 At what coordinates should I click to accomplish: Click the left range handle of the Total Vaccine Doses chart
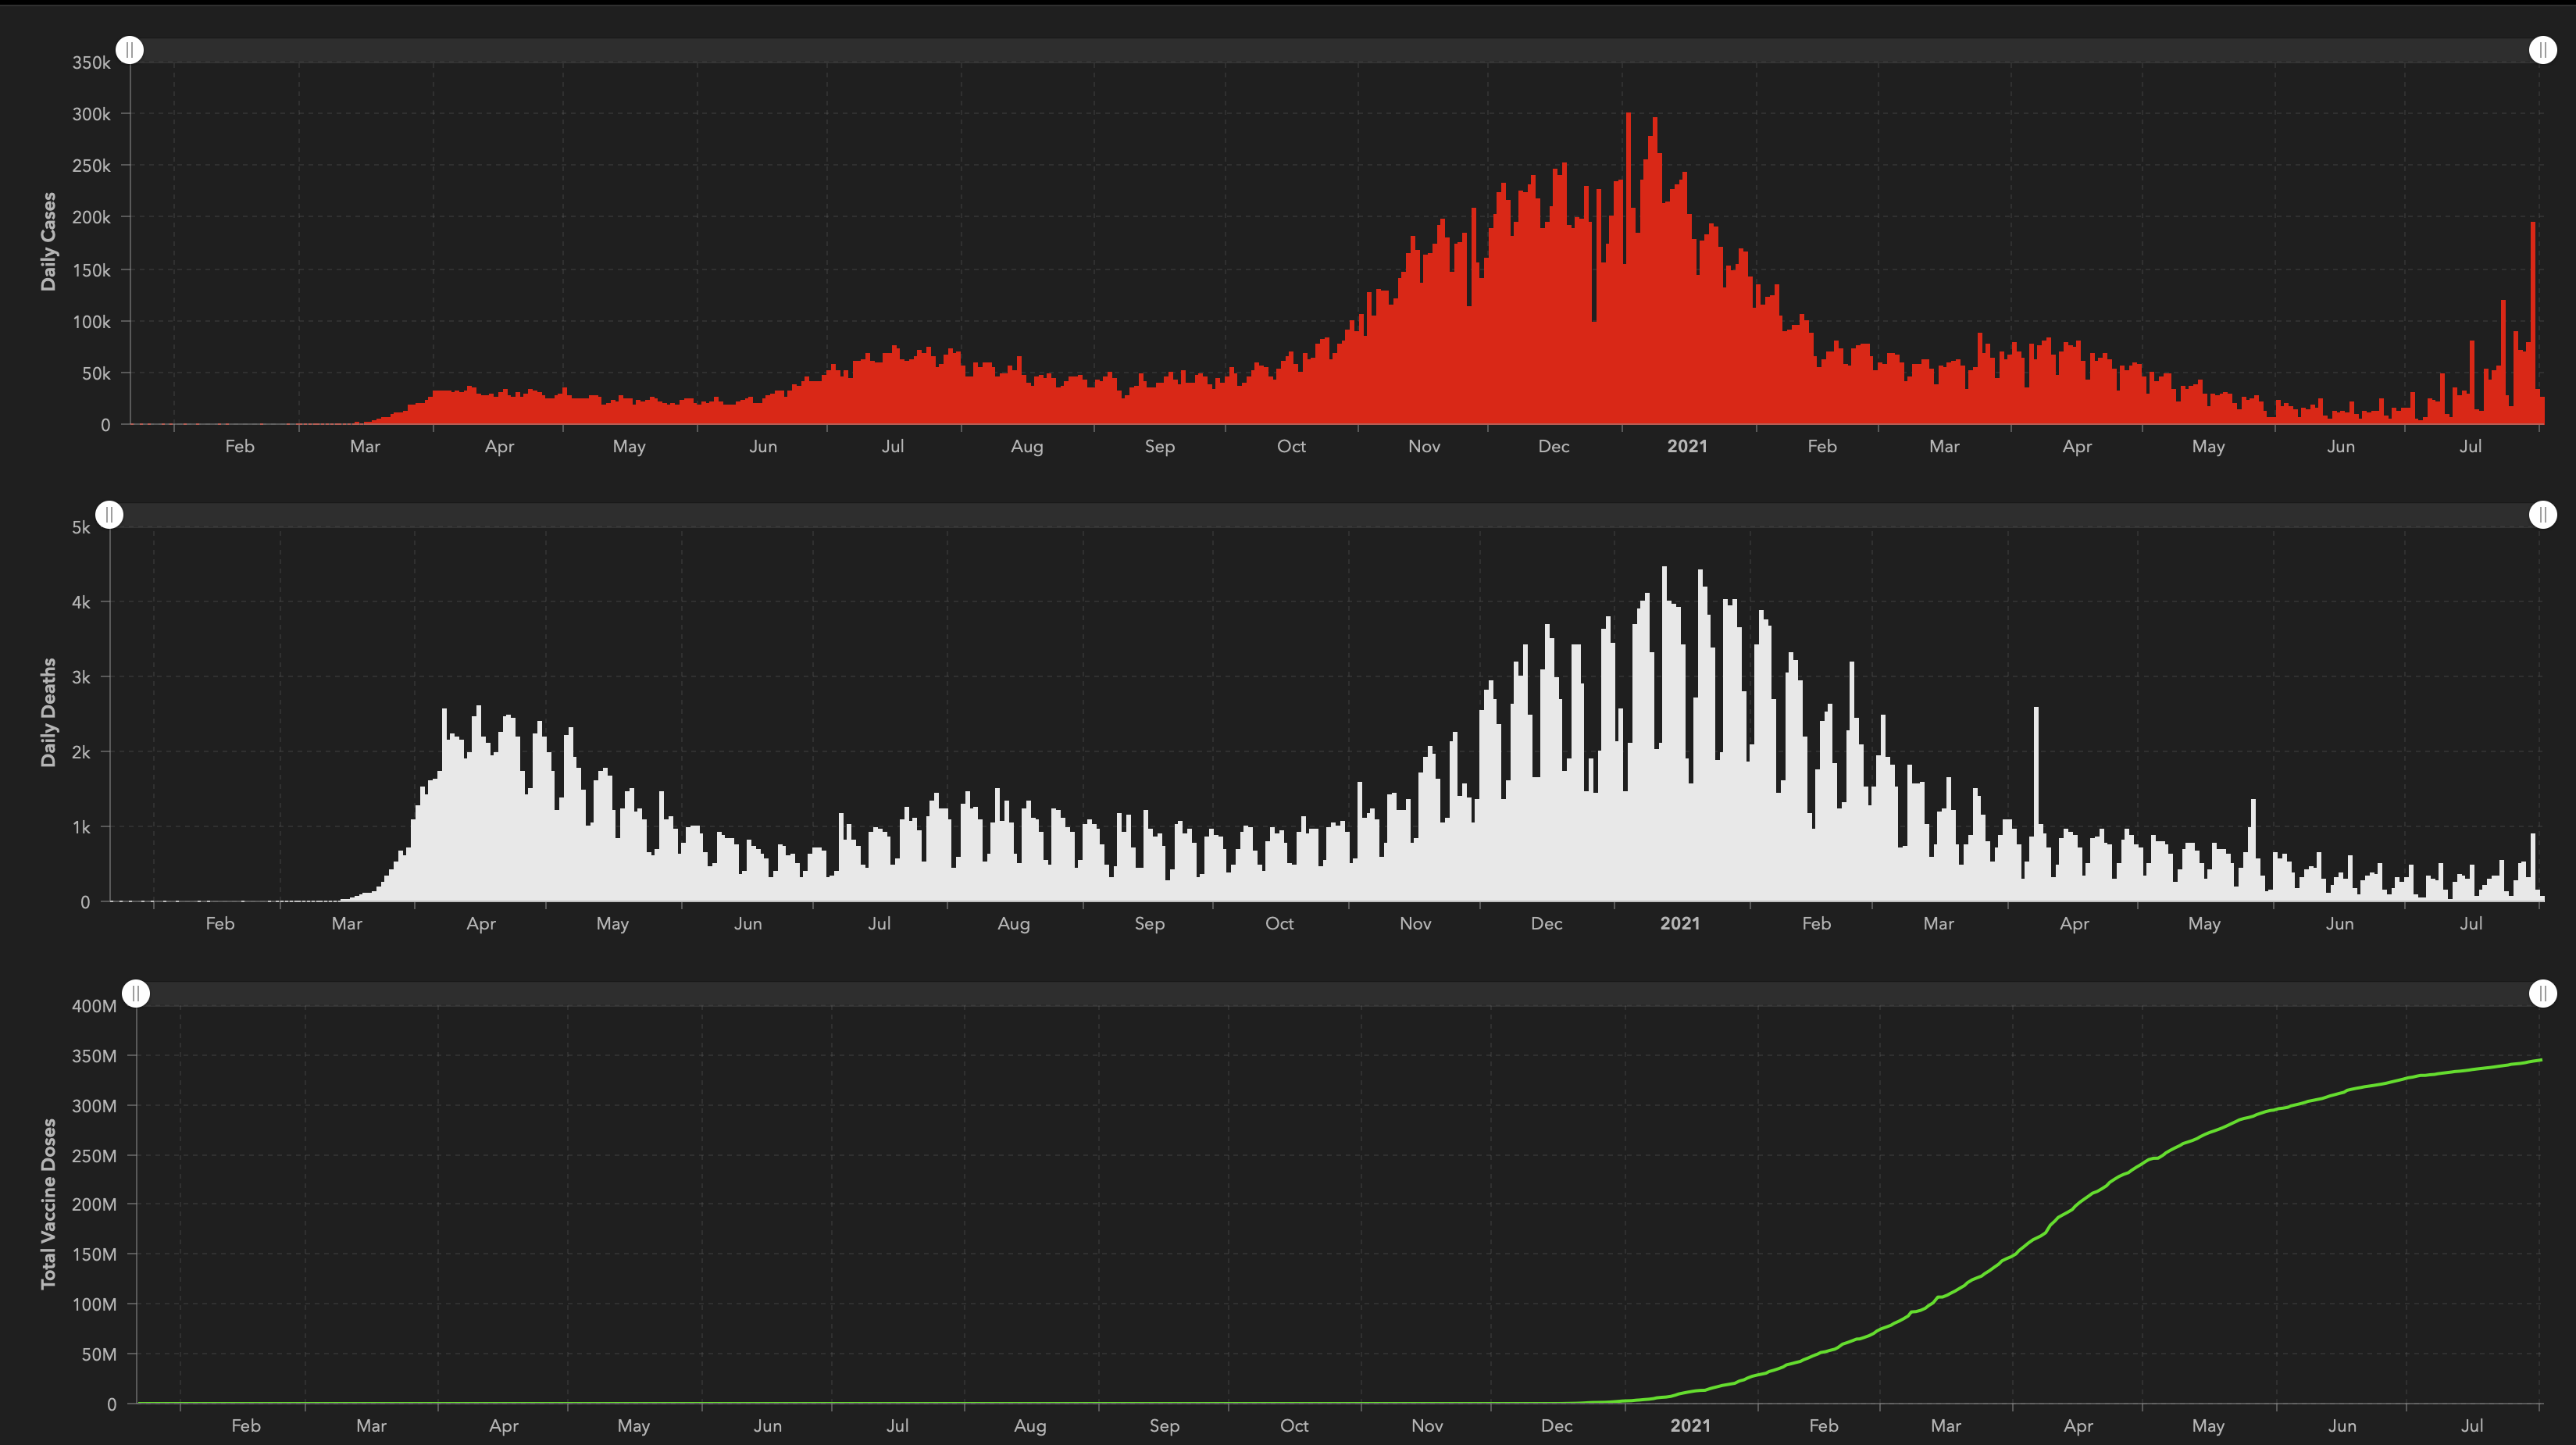tap(136, 994)
